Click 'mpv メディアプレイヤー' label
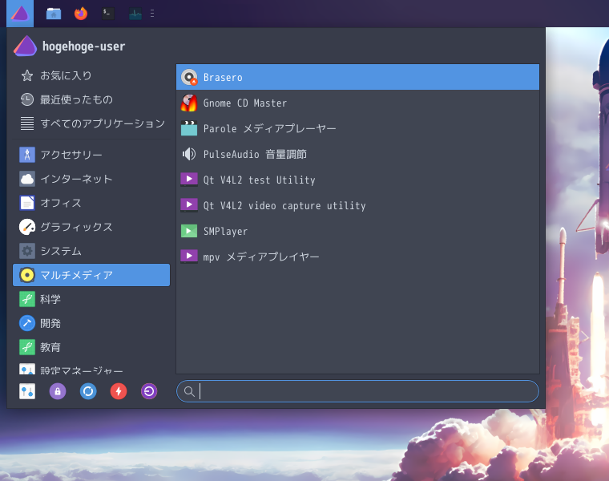 coord(261,257)
